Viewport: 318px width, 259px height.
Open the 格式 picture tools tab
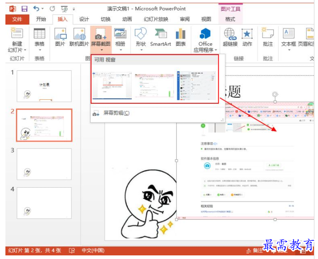coord(230,19)
